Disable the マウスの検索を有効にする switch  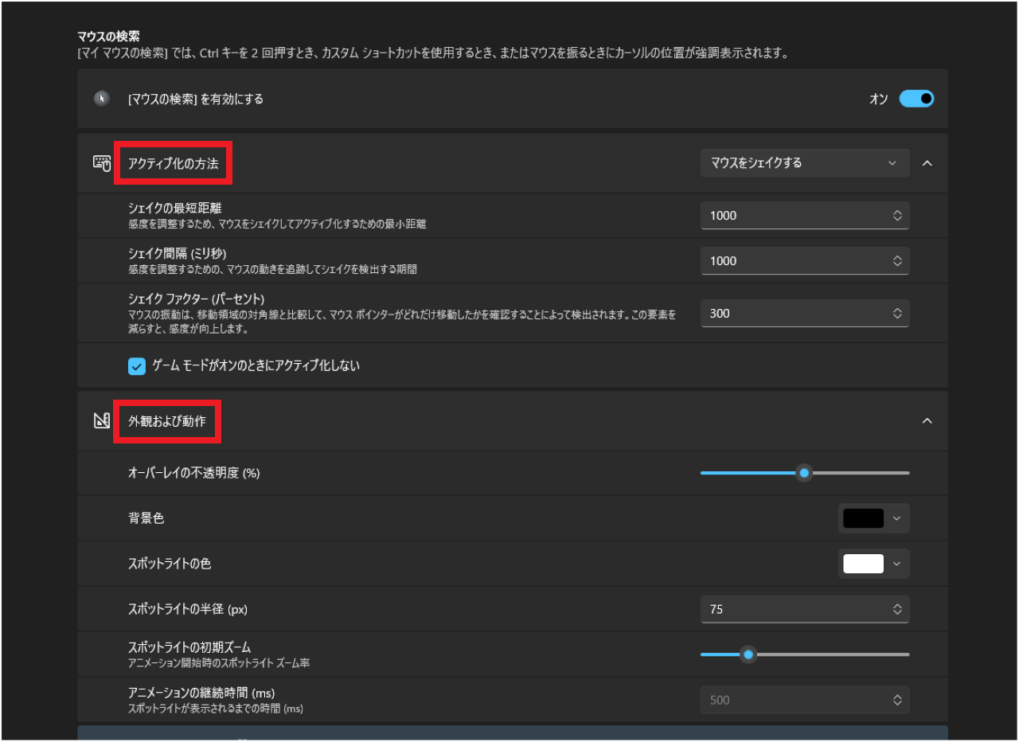coord(916,99)
